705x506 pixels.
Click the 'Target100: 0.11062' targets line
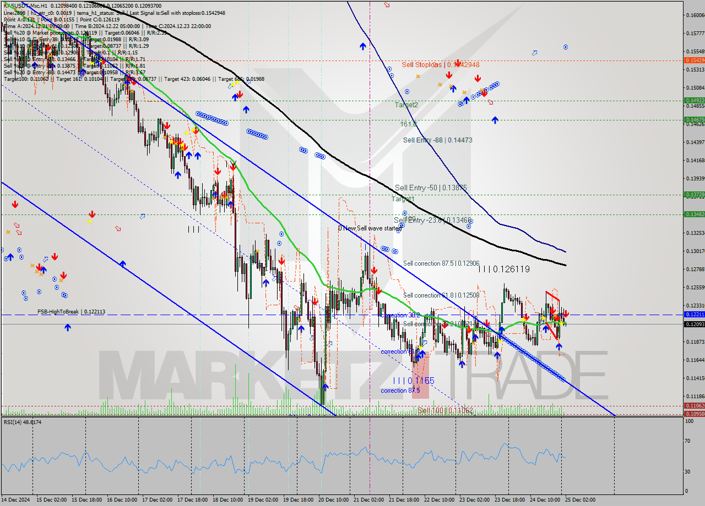(x=134, y=79)
